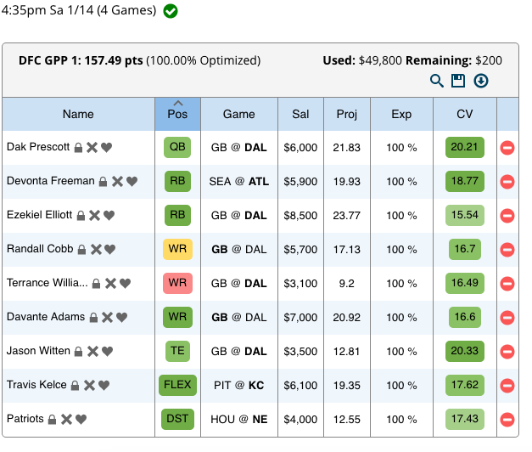Remove Terrance Williams using the red minus
The height and width of the screenshot is (452, 532).
tap(507, 284)
